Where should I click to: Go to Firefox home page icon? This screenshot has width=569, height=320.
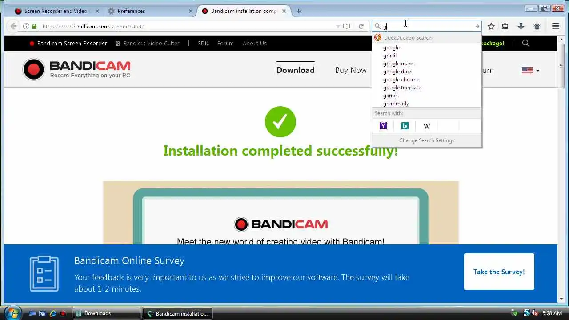(537, 26)
